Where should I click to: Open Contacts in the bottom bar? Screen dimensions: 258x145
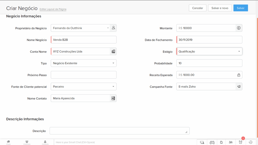[45, 142]
